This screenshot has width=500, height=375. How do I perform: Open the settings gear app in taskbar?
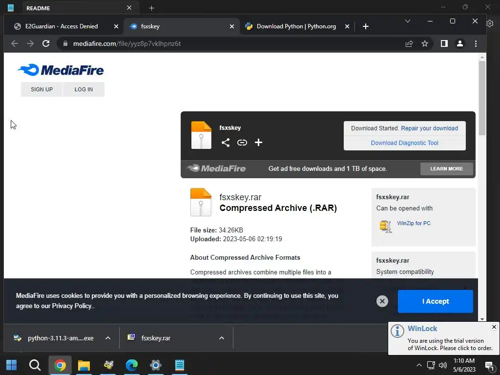pyautogui.click(x=156, y=365)
